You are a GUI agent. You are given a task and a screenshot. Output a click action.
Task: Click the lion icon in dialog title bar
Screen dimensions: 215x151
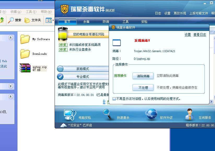coord(113,27)
